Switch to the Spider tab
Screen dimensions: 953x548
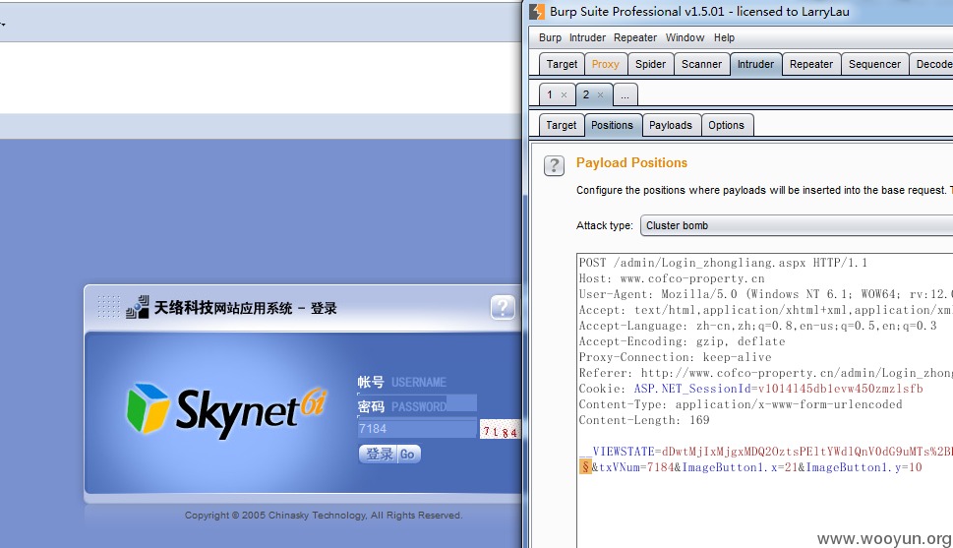point(650,65)
